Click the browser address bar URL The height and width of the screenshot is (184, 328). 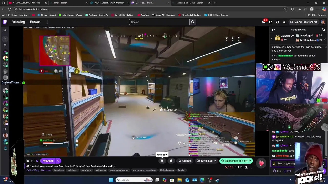point(34,9)
